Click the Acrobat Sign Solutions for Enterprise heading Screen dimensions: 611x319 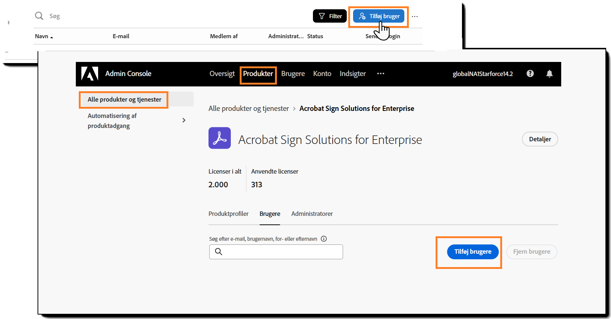pyautogui.click(x=330, y=139)
